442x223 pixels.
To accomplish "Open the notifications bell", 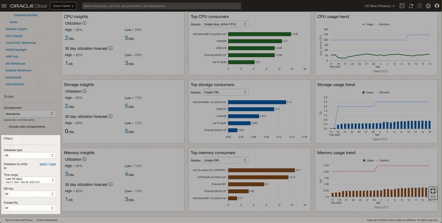I will tap(411, 6).
